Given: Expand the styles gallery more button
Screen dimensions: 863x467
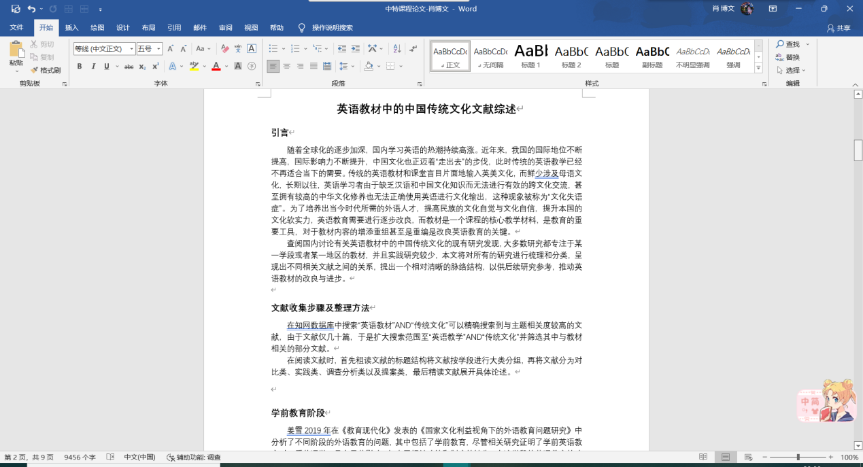Looking at the screenshot, I should point(758,68).
